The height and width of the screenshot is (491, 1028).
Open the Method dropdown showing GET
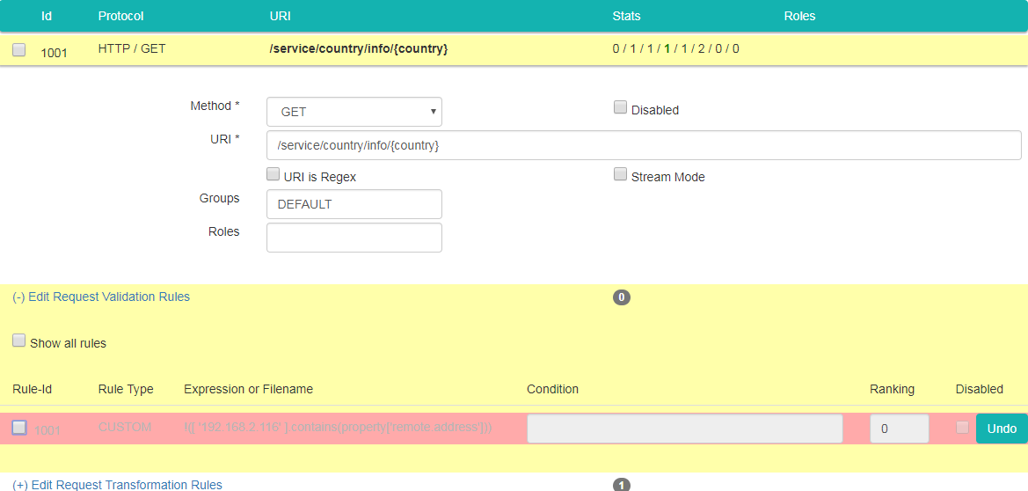click(354, 112)
